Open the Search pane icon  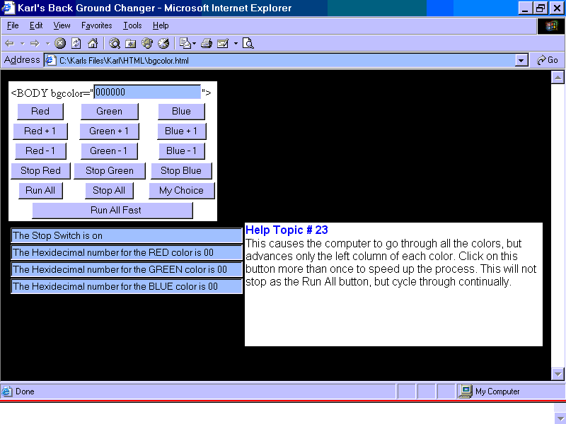click(x=115, y=43)
